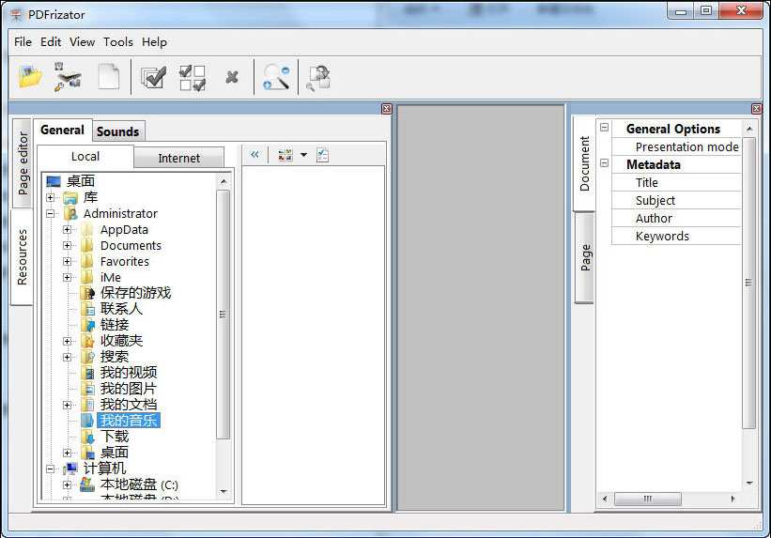Switch to the Page vertical tab
771x538 pixels.
585,257
